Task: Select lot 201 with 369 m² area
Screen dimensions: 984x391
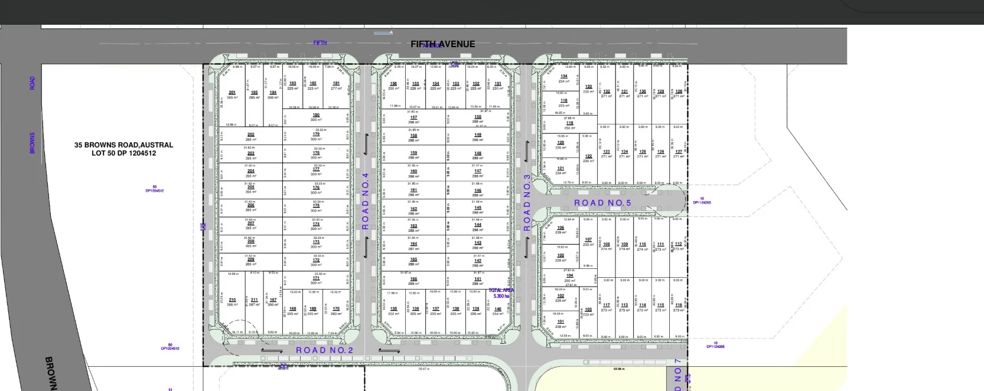Action: coord(232,94)
